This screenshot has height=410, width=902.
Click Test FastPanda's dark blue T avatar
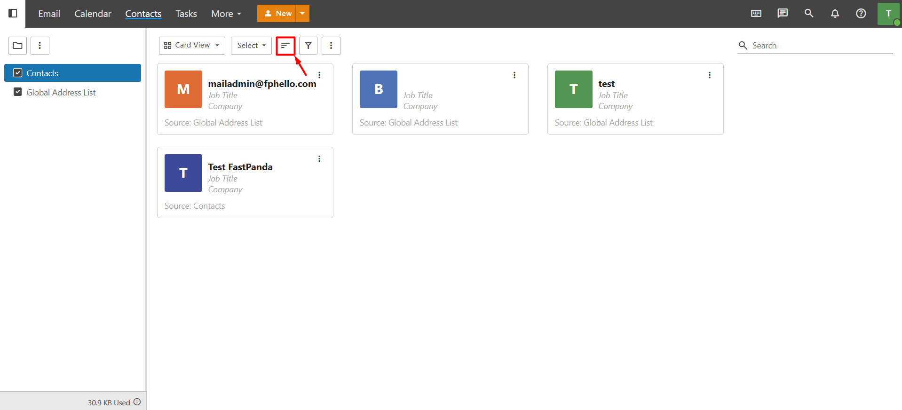(183, 173)
